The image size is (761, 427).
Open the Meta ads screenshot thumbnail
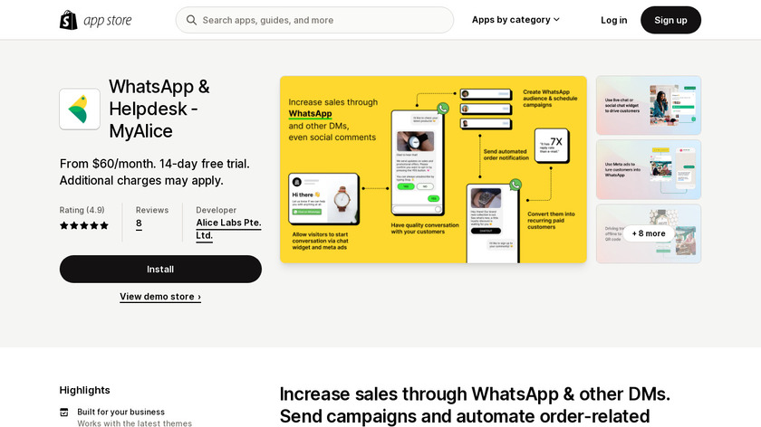(x=649, y=170)
